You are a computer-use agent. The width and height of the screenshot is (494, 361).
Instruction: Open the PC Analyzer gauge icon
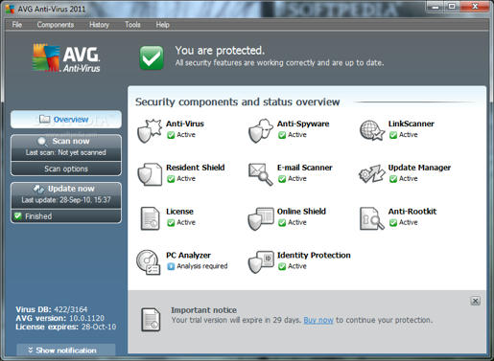click(149, 262)
